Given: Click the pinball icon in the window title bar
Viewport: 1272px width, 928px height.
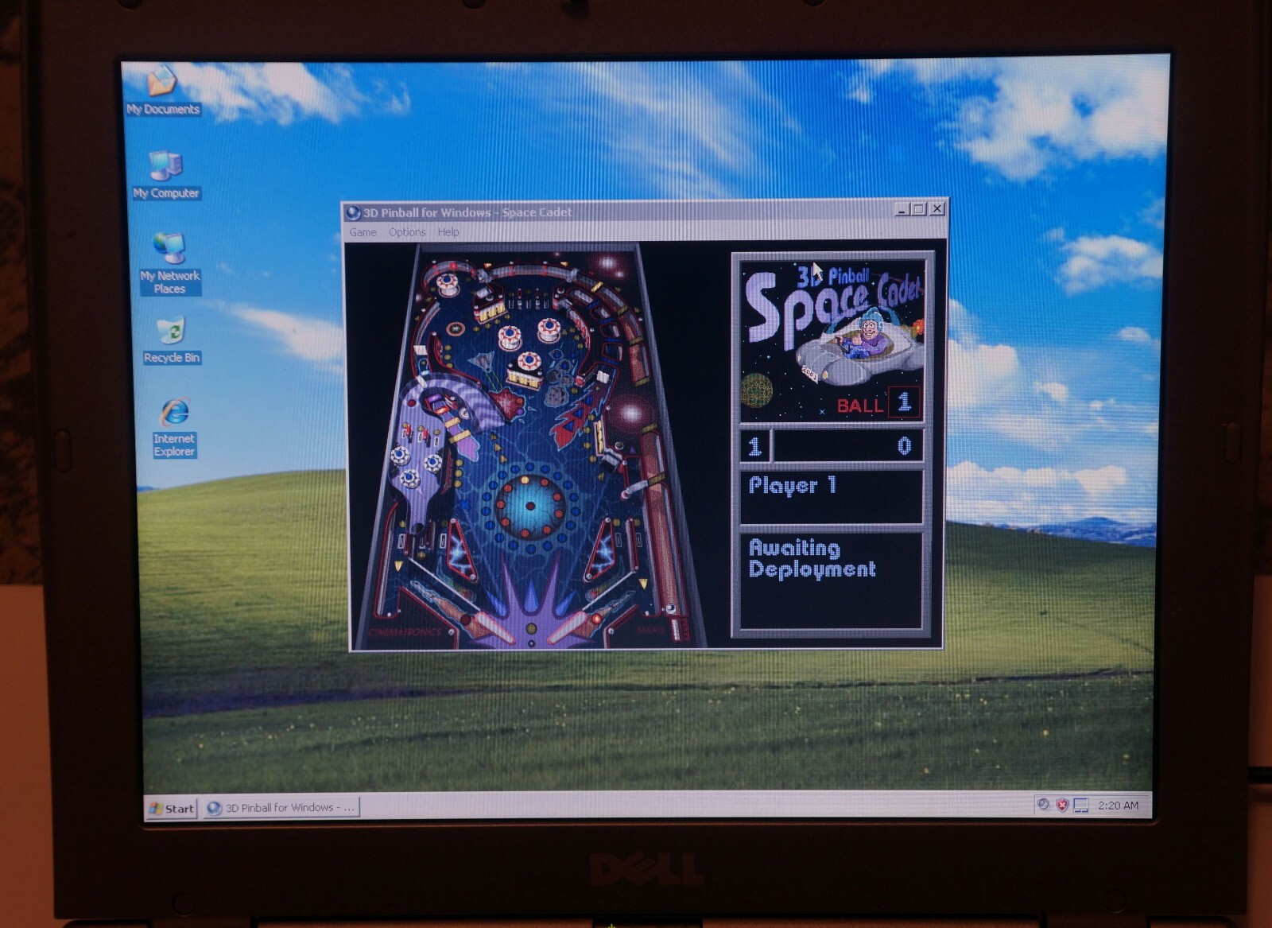Looking at the screenshot, I should point(354,212).
